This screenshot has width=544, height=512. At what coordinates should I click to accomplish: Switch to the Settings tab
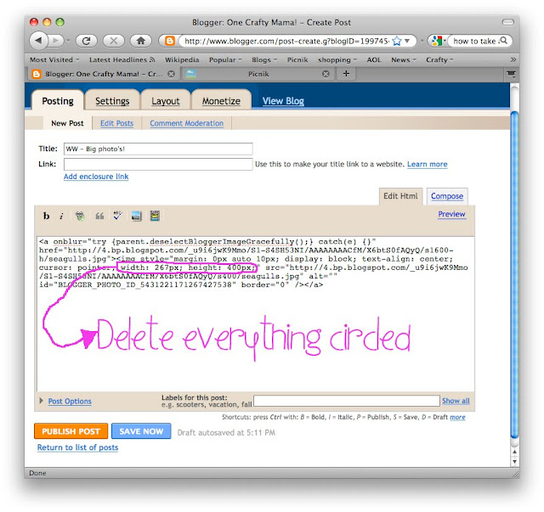coord(112,101)
